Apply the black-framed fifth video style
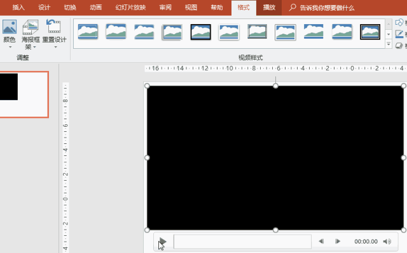The width and height of the screenshot is (407, 253). (x=201, y=32)
